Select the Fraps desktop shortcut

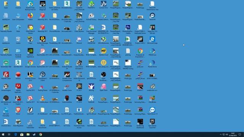(30, 39)
